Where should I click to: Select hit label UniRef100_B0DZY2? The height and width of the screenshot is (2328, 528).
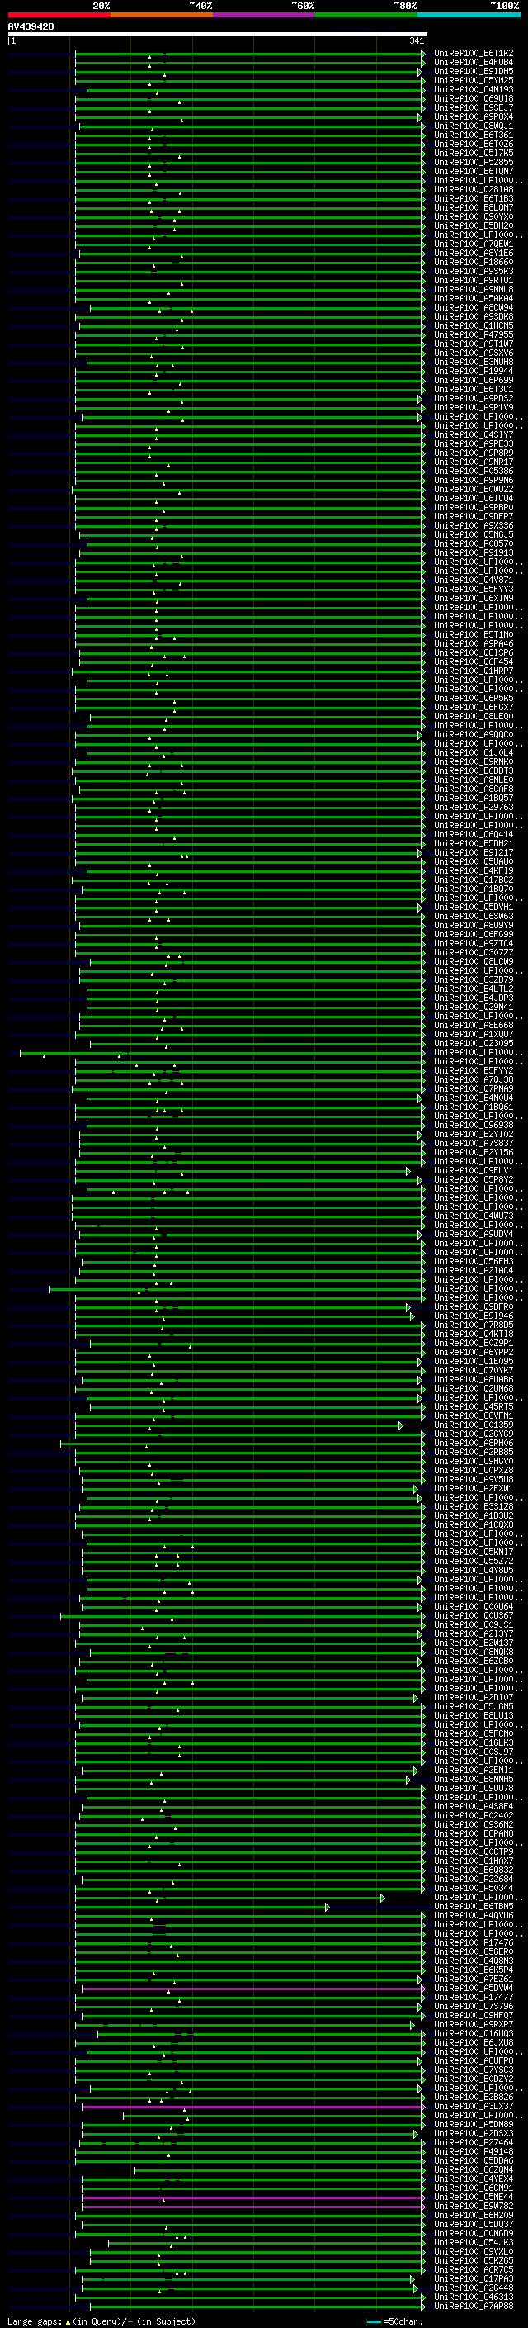point(473,2079)
